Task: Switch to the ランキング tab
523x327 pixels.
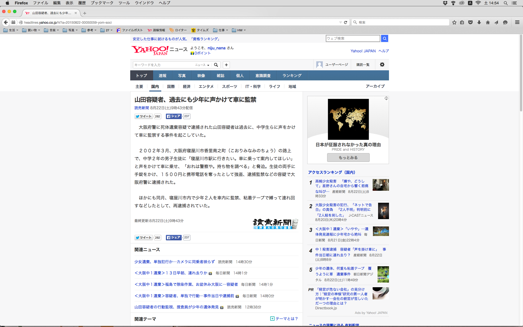Action: (292, 75)
